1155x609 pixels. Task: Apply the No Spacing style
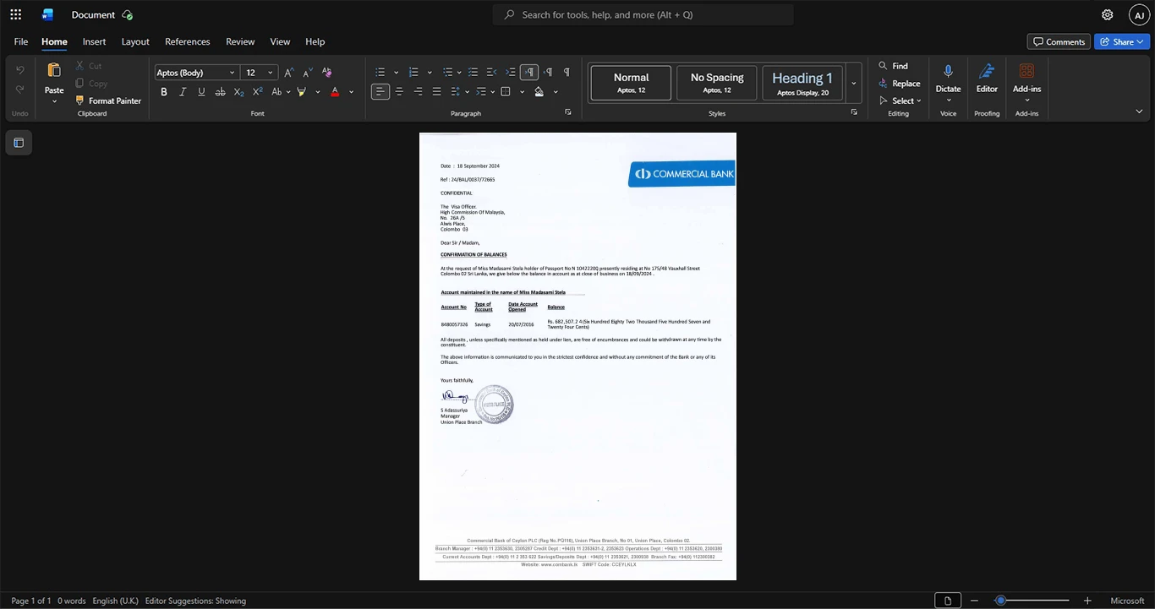click(x=717, y=84)
